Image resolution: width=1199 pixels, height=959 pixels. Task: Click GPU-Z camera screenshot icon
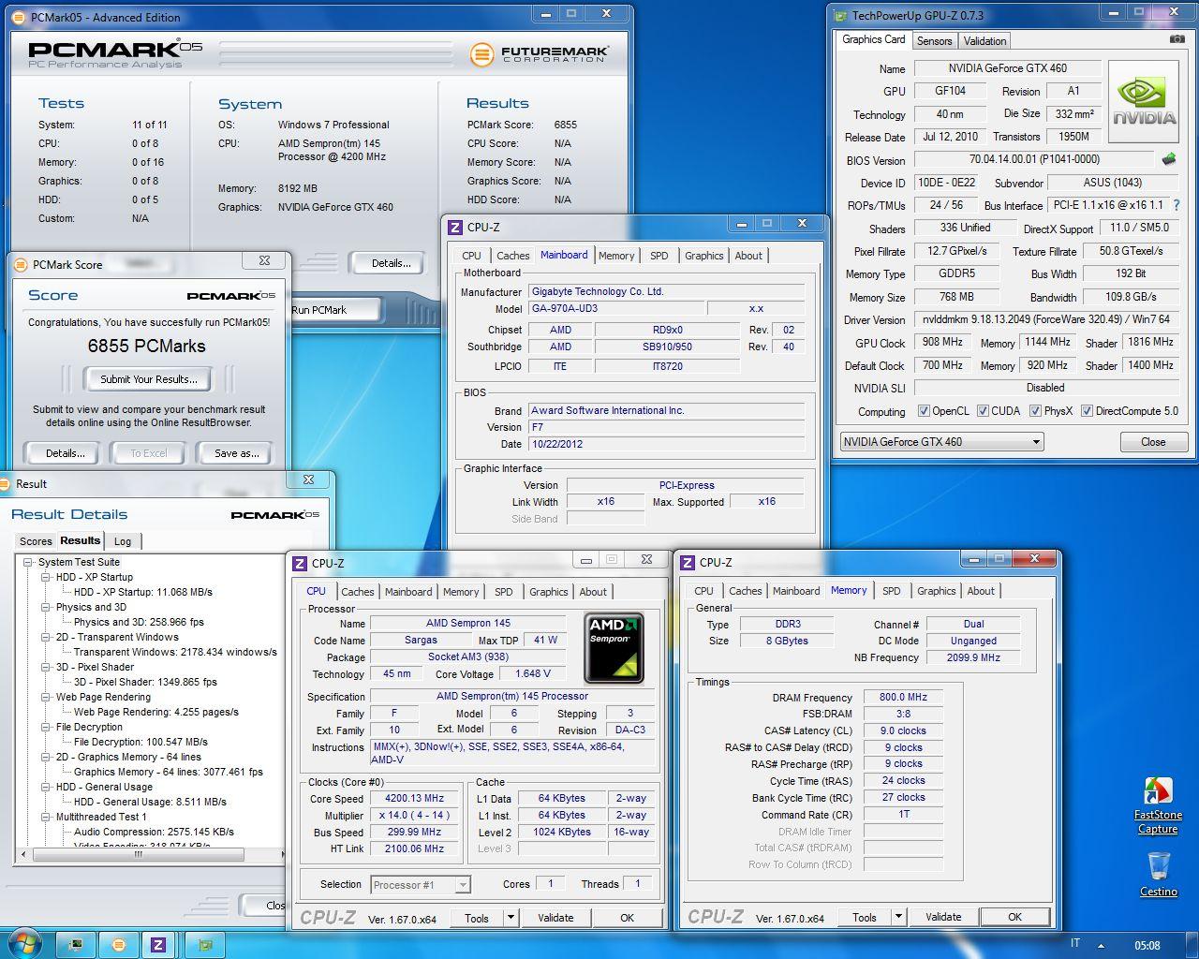pos(1177,40)
